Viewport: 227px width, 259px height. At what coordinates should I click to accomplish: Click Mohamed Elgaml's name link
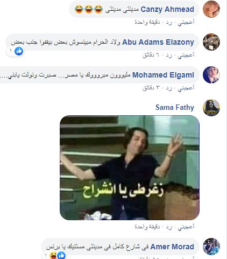tap(163, 75)
